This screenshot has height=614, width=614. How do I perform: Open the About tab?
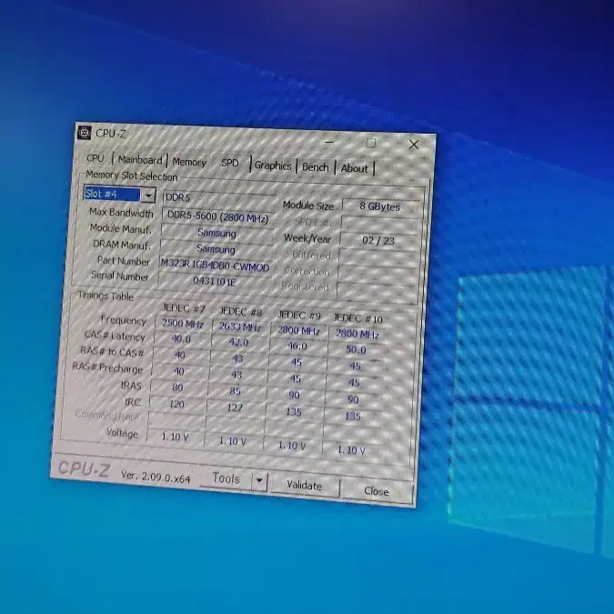point(355,169)
